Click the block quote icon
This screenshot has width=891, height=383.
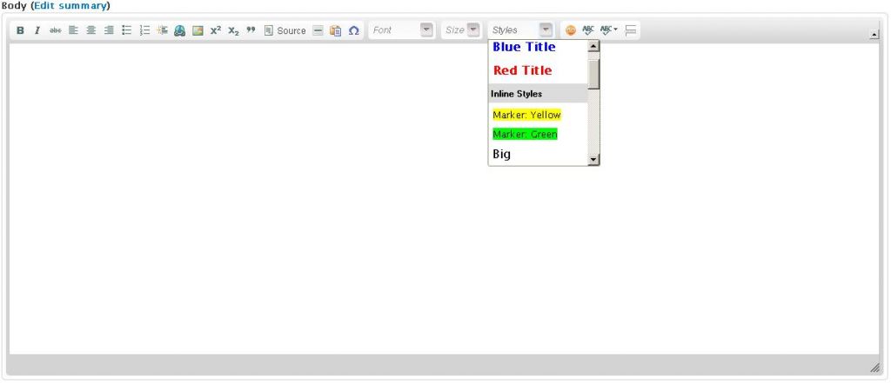[251, 30]
